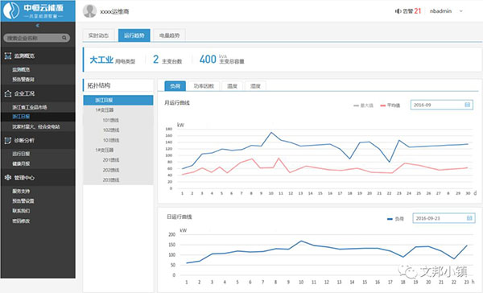Viewport: 483px width, 293px height.
Task: Toggle the 最大值 legend series
Action: point(363,105)
